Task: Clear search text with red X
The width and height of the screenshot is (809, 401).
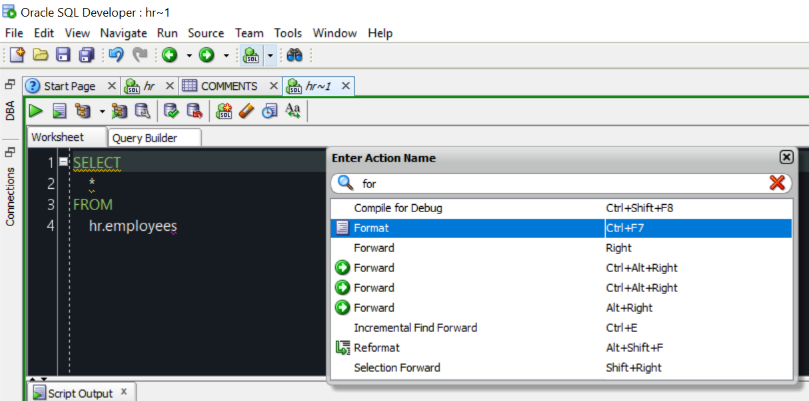Action: pos(777,183)
